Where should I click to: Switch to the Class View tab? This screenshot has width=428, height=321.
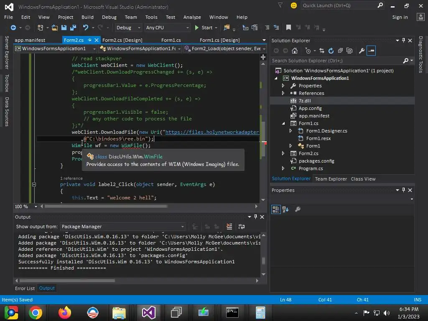coord(363,179)
